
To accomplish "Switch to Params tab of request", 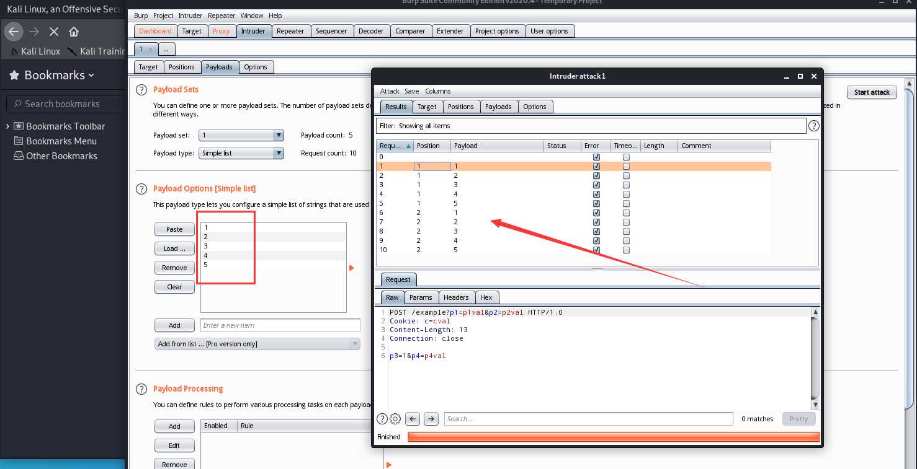I will click(x=421, y=297).
